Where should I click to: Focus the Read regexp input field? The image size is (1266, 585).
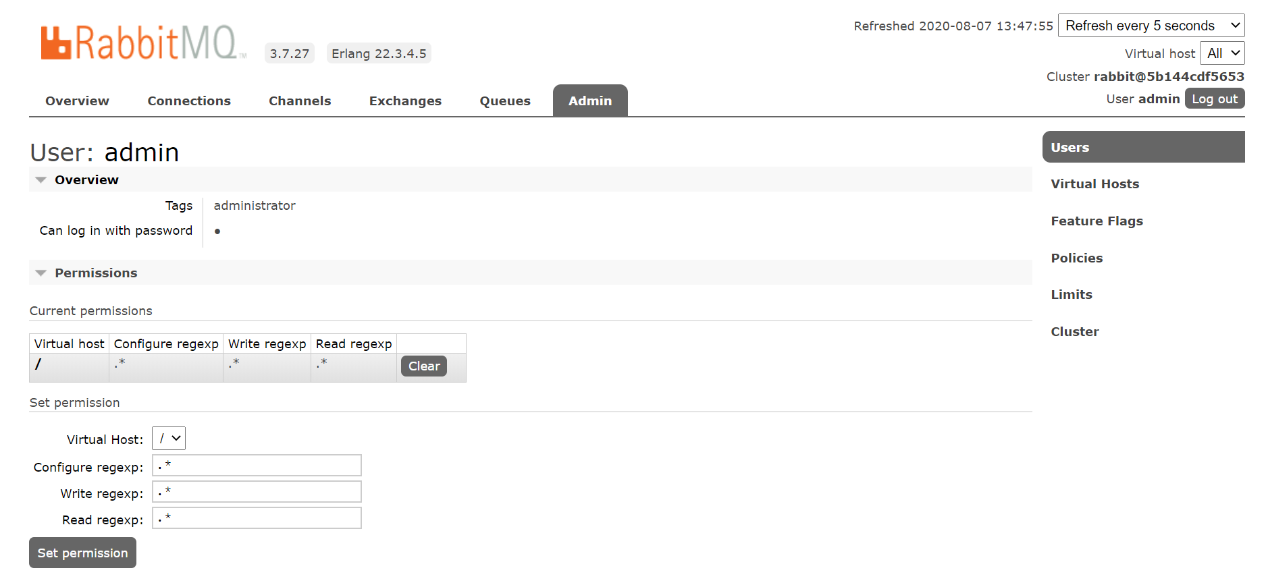point(257,518)
